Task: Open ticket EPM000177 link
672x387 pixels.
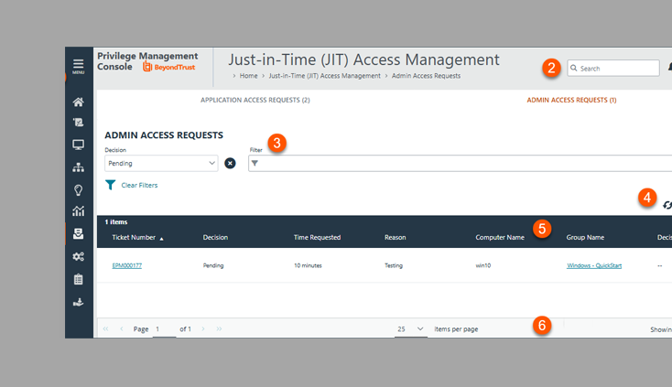Action: (127, 265)
